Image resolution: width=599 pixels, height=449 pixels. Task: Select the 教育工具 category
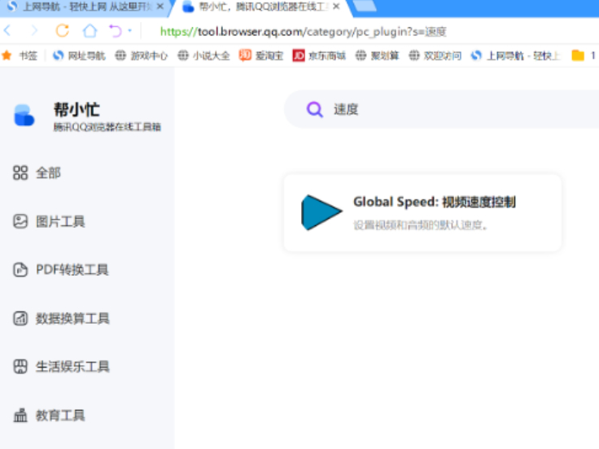(x=49, y=415)
